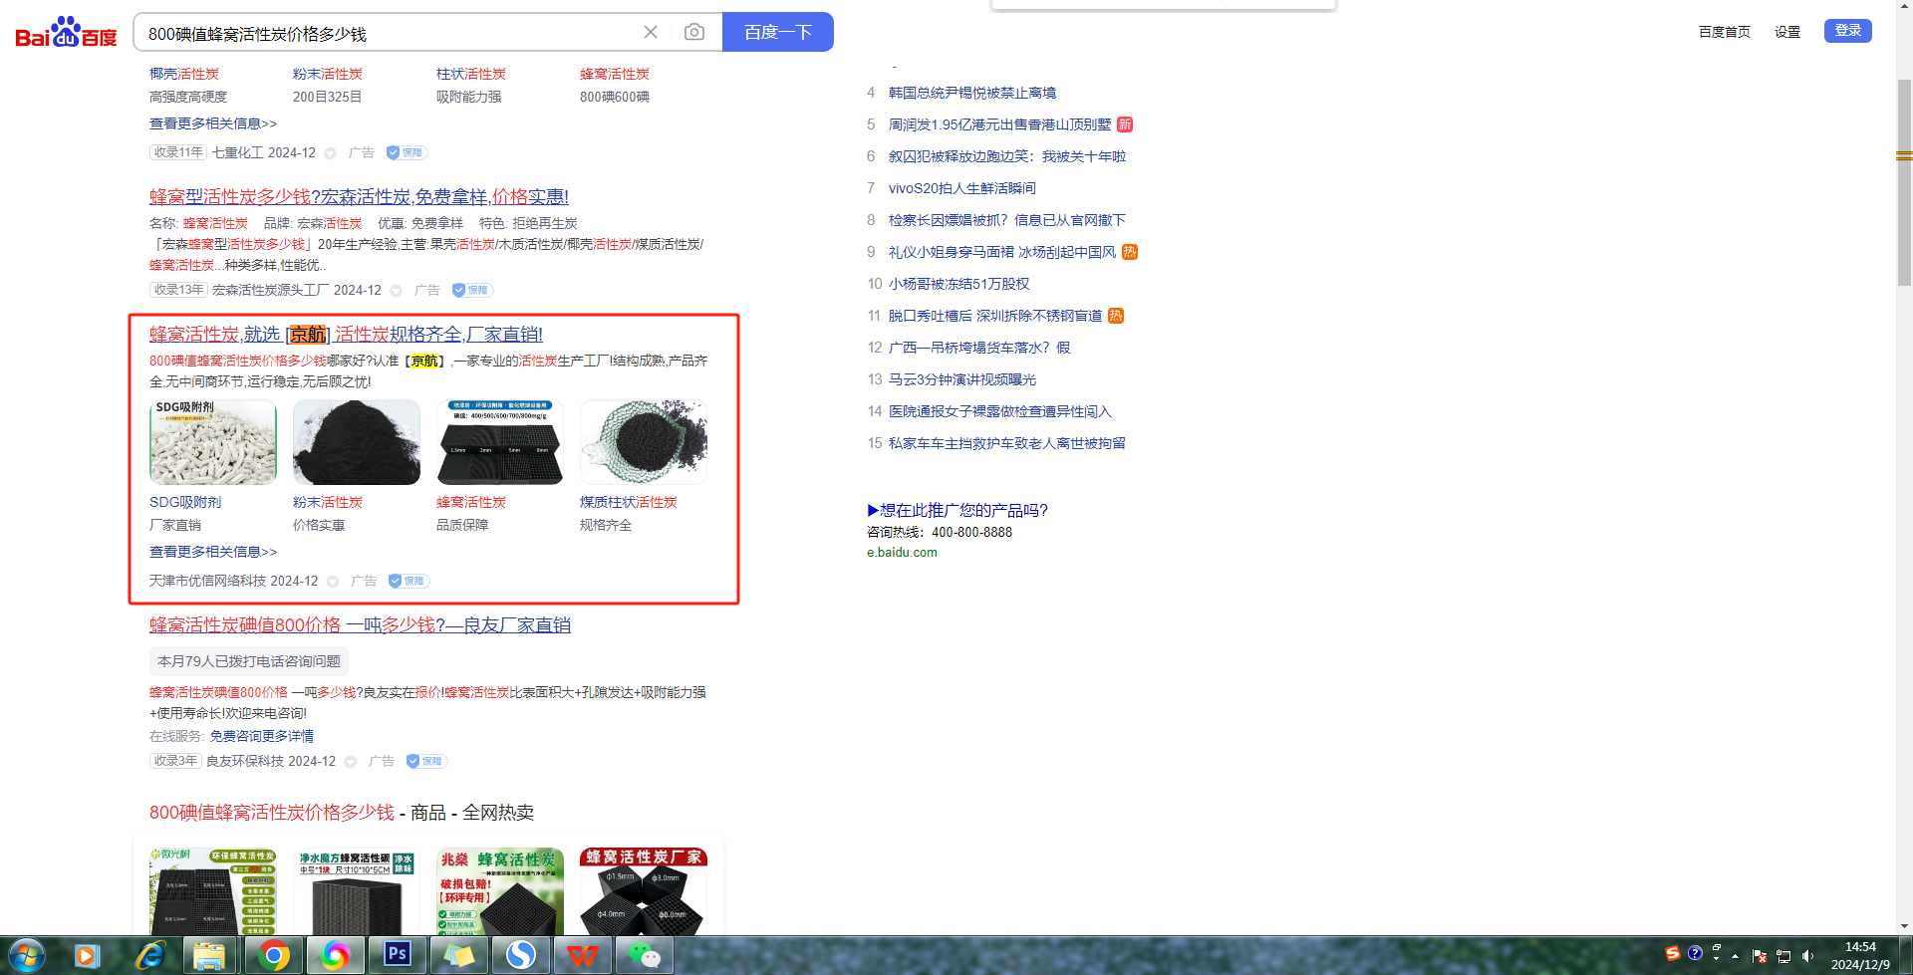This screenshot has height=975, width=1913.
Task: Switch to WPS Office on taskbar
Action: [583, 956]
